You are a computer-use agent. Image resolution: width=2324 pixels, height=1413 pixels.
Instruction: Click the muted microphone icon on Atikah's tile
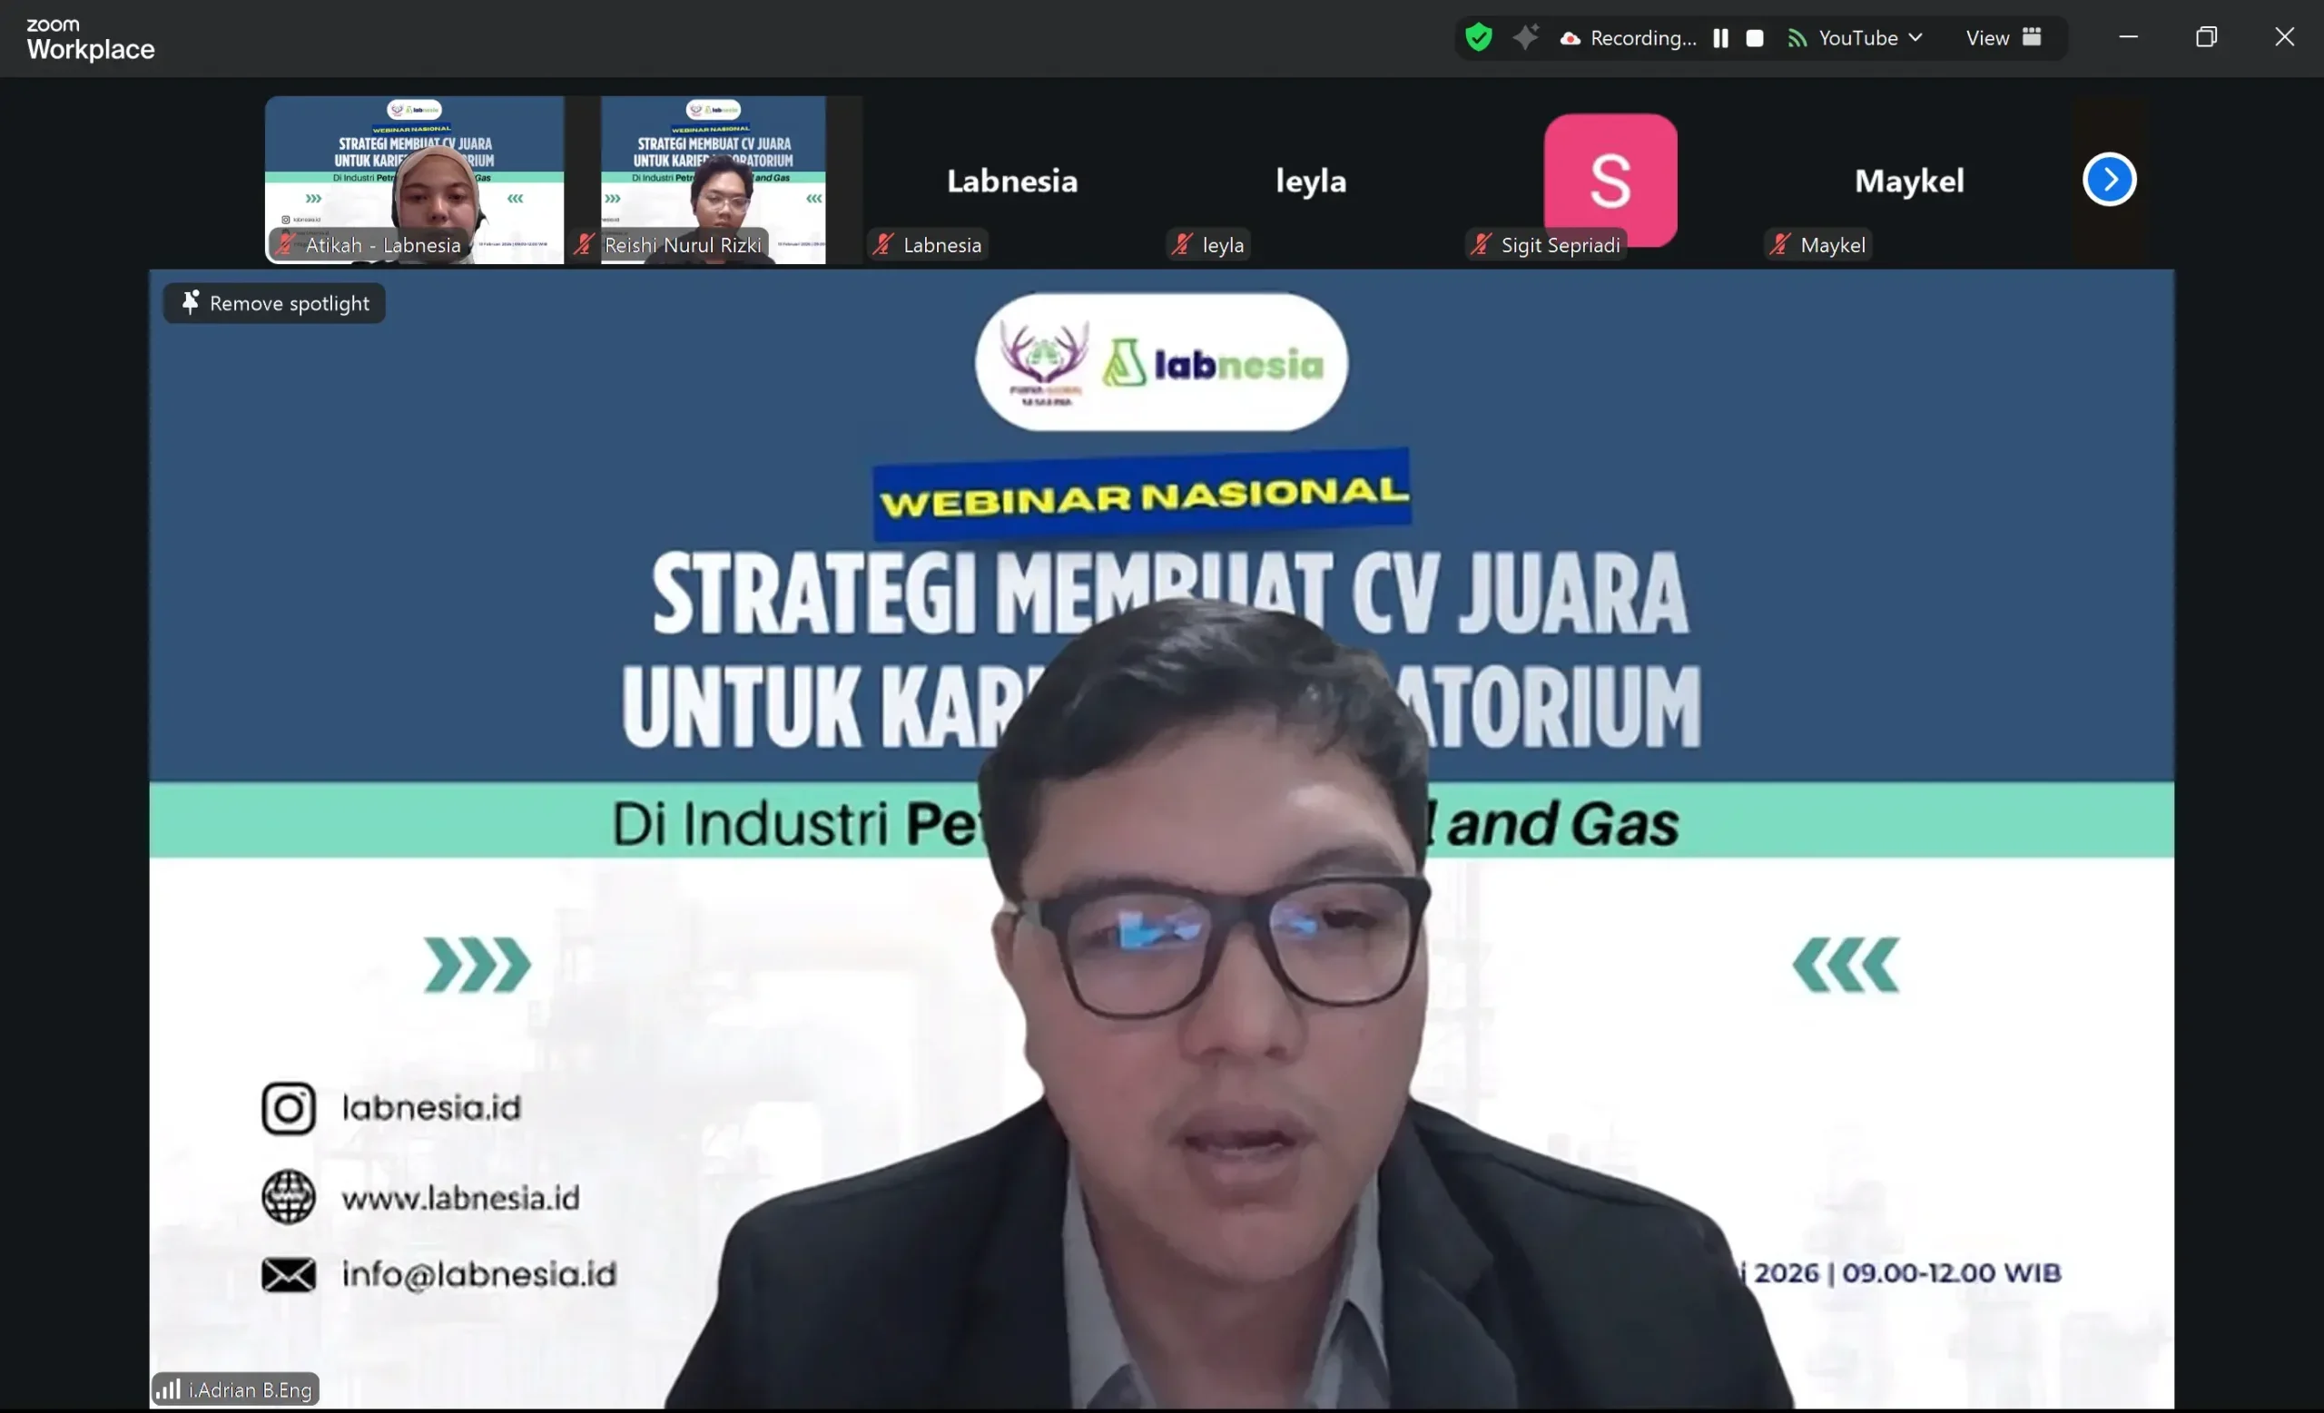(286, 244)
